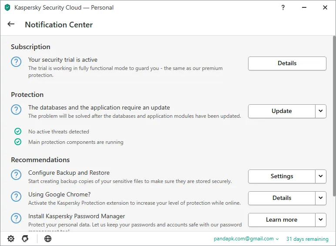Open subscription Details for security trial
The height and width of the screenshot is (246, 336).
287,63
